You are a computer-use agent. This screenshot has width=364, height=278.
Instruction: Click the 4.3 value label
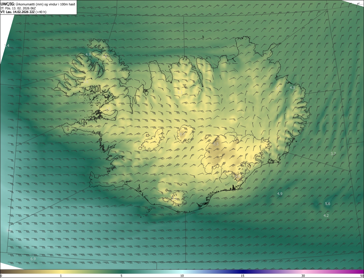coord(292,88)
